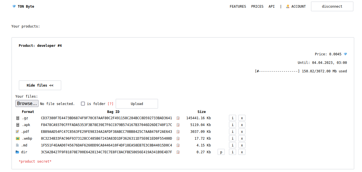Delete the .webp file with x
362x172 pixels.
(242, 139)
